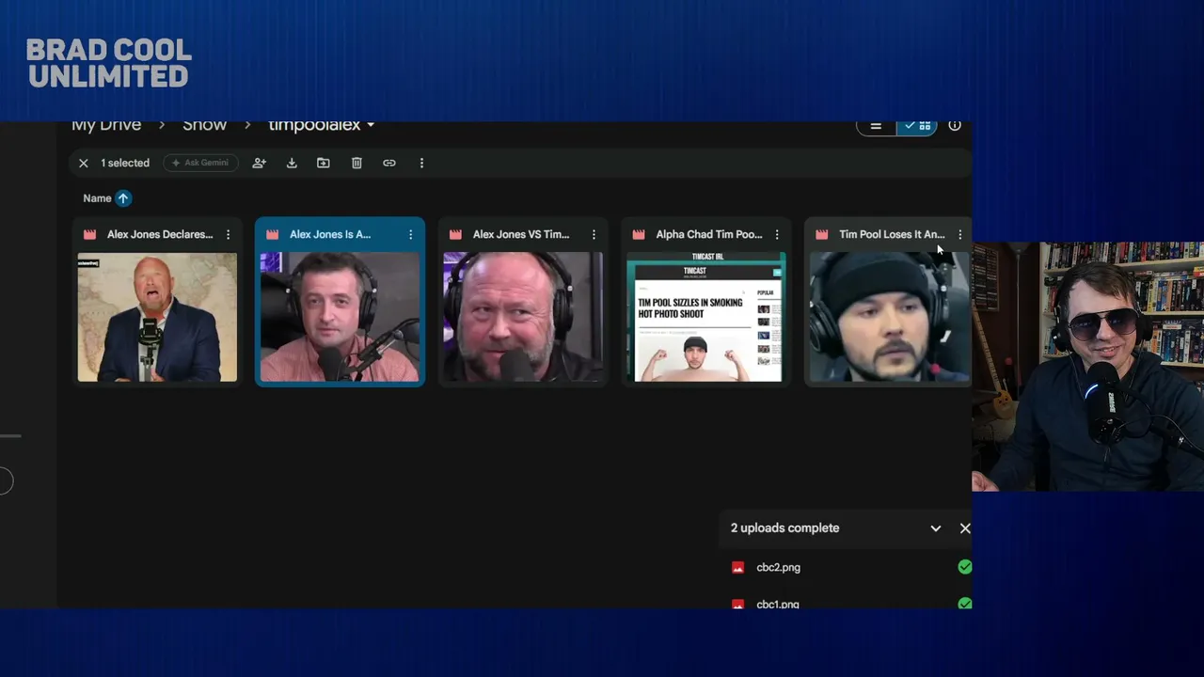1204x677 pixels.
Task: Go to the Show folder breadcrumb
Action: [205, 125]
